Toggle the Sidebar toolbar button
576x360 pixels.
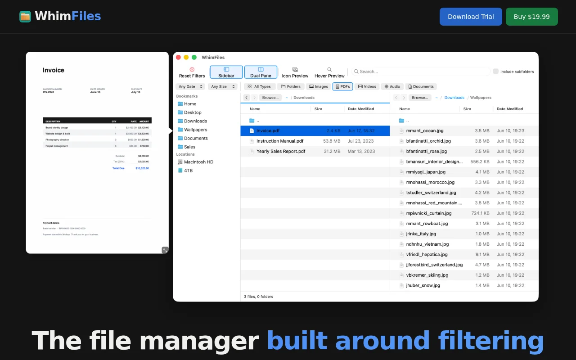pos(226,72)
